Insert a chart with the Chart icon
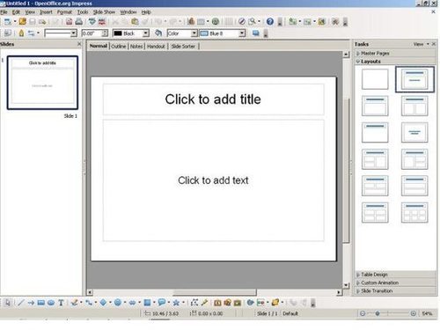This screenshot has width=440, height=330. pos(191,21)
